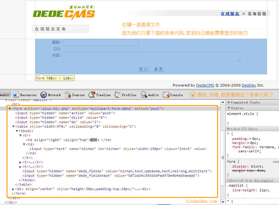Collapse the form action=/plus/diy.php node
Screen dimensions: 279x205
coord(10,109)
